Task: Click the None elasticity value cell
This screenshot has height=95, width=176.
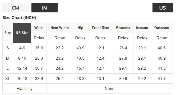Action: click(110, 89)
